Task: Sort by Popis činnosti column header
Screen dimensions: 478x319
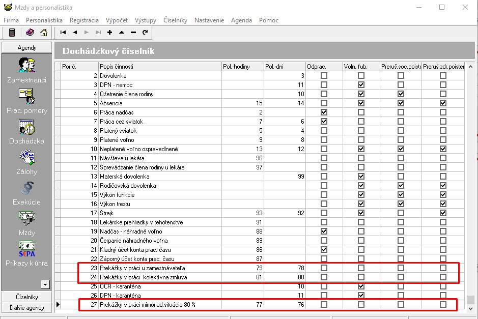Action: [x=160, y=67]
